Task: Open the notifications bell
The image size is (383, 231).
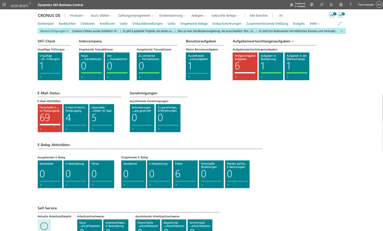Action: [x=331, y=5]
